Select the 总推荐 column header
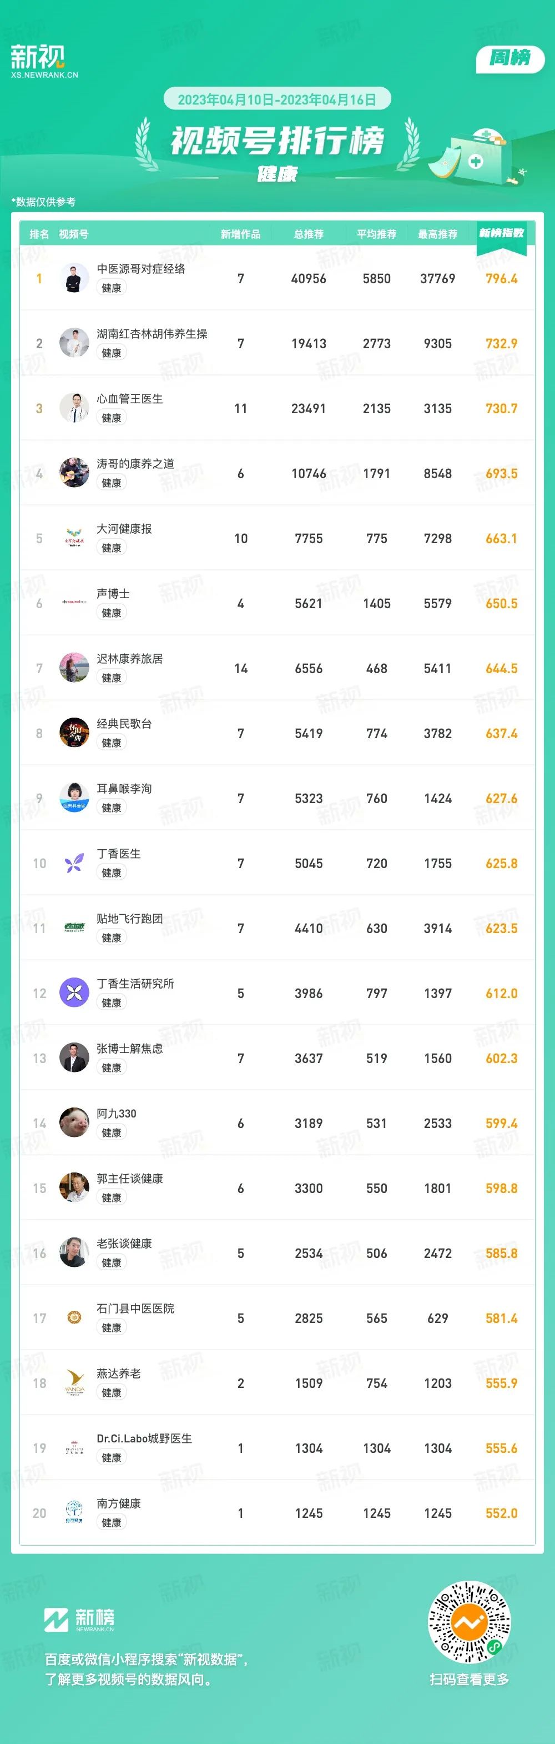 point(309,234)
